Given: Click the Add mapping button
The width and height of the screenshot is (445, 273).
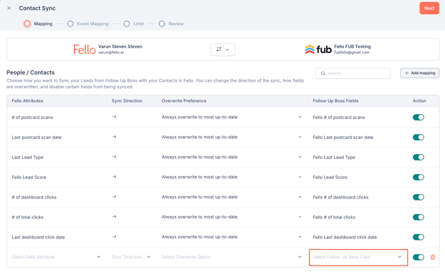Looking at the screenshot, I should click(420, 73).
